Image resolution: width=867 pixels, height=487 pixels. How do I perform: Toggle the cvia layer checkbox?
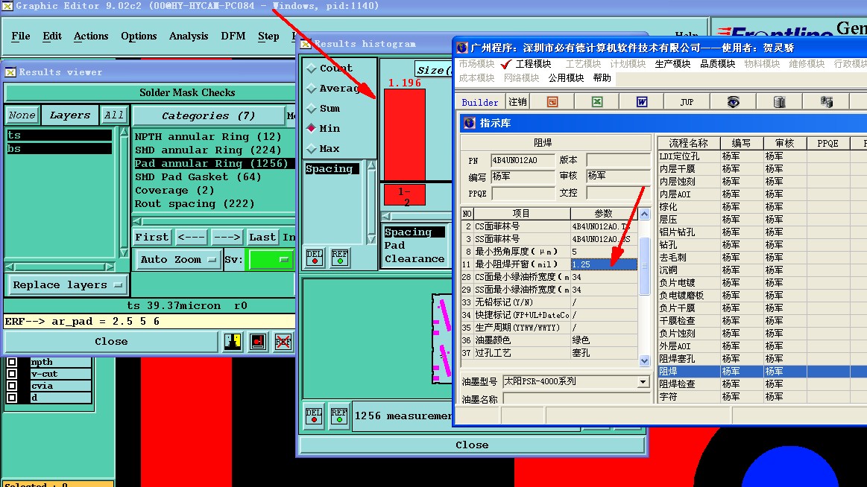point(12,386)
